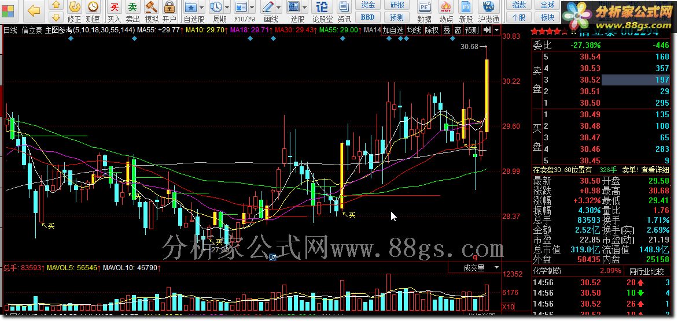Open the 卖出 sell order icon
This screenshot has height=321, width=678.
(132, 12)
